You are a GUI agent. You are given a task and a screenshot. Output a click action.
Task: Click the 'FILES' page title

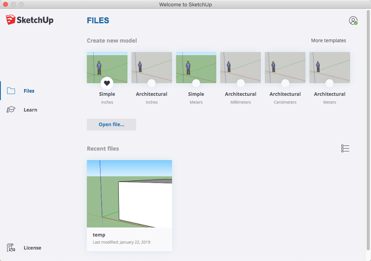(98, 21)
